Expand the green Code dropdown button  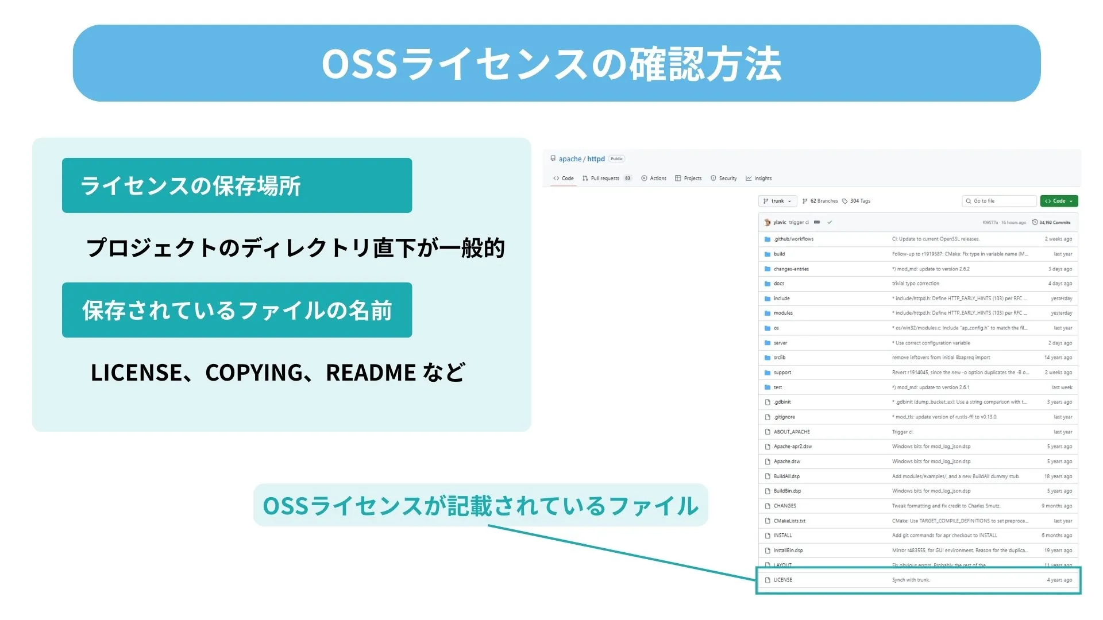[1059, 201]
